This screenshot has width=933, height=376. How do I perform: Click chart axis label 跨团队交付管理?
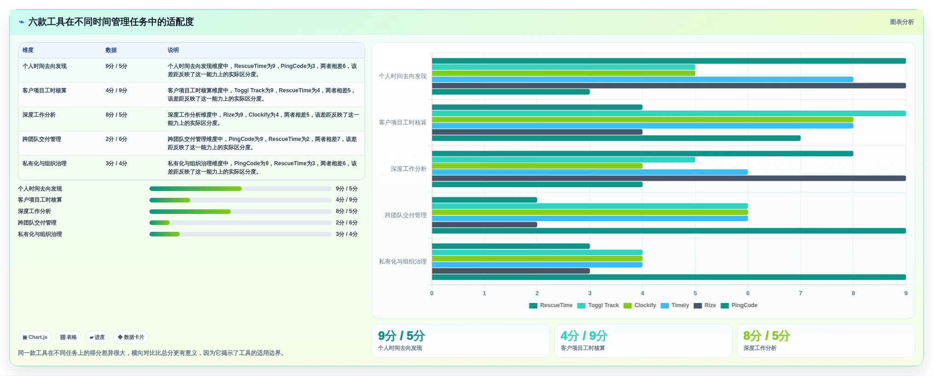click(x=406, y=215)
